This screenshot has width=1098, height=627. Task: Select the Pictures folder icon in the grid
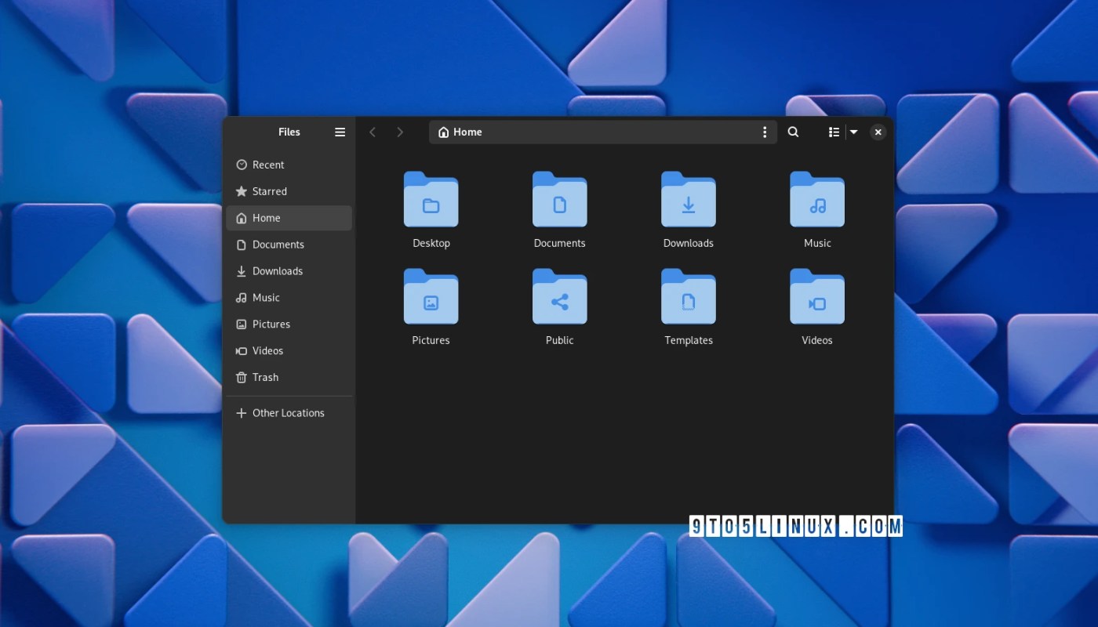(x=431, y=297)
